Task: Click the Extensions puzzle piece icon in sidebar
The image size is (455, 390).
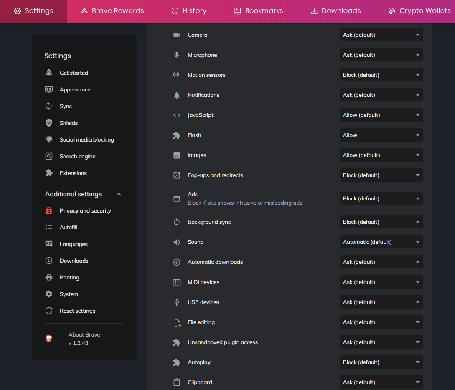Action: point(49,173)
